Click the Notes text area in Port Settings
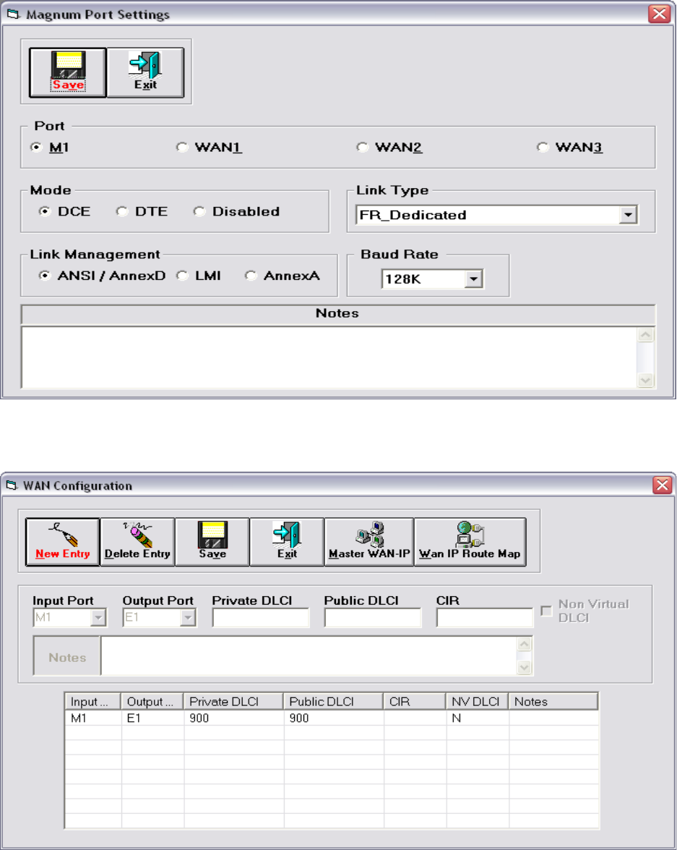The width and height of the screenshot is (677, 850). coord(329,357)
